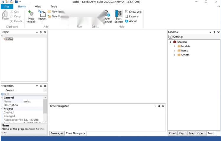Expand the Items tree node
Image resolution: width=221 pixels, height=141 pixels.
click(x=175, y=51)
